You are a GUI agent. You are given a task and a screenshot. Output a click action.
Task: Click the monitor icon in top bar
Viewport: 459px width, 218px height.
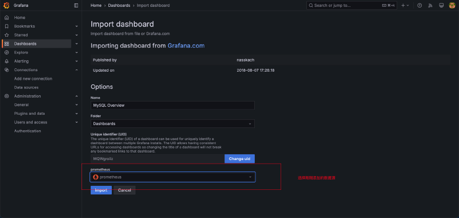[x=441, y=5]
